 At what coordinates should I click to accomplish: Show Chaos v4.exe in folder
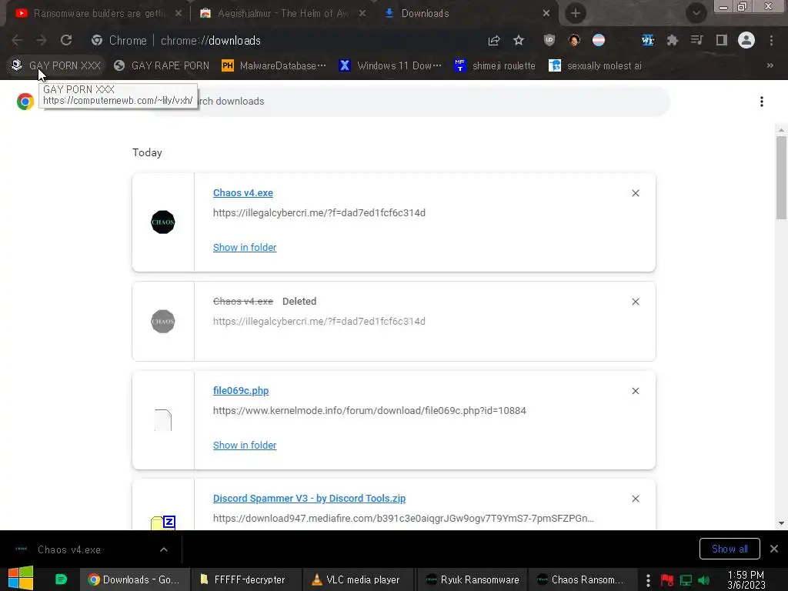point(245,247)
